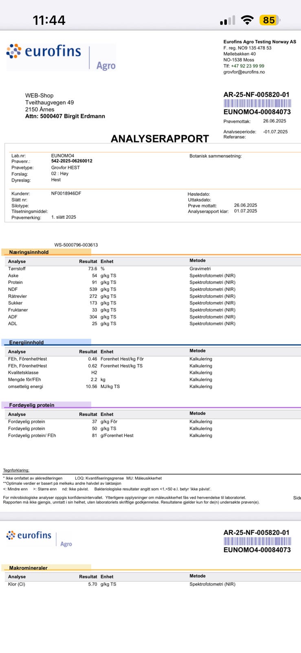Tap the battery indicator showing 85
Viewport: 301px width, 653px height.
click(x=270, y=20)
